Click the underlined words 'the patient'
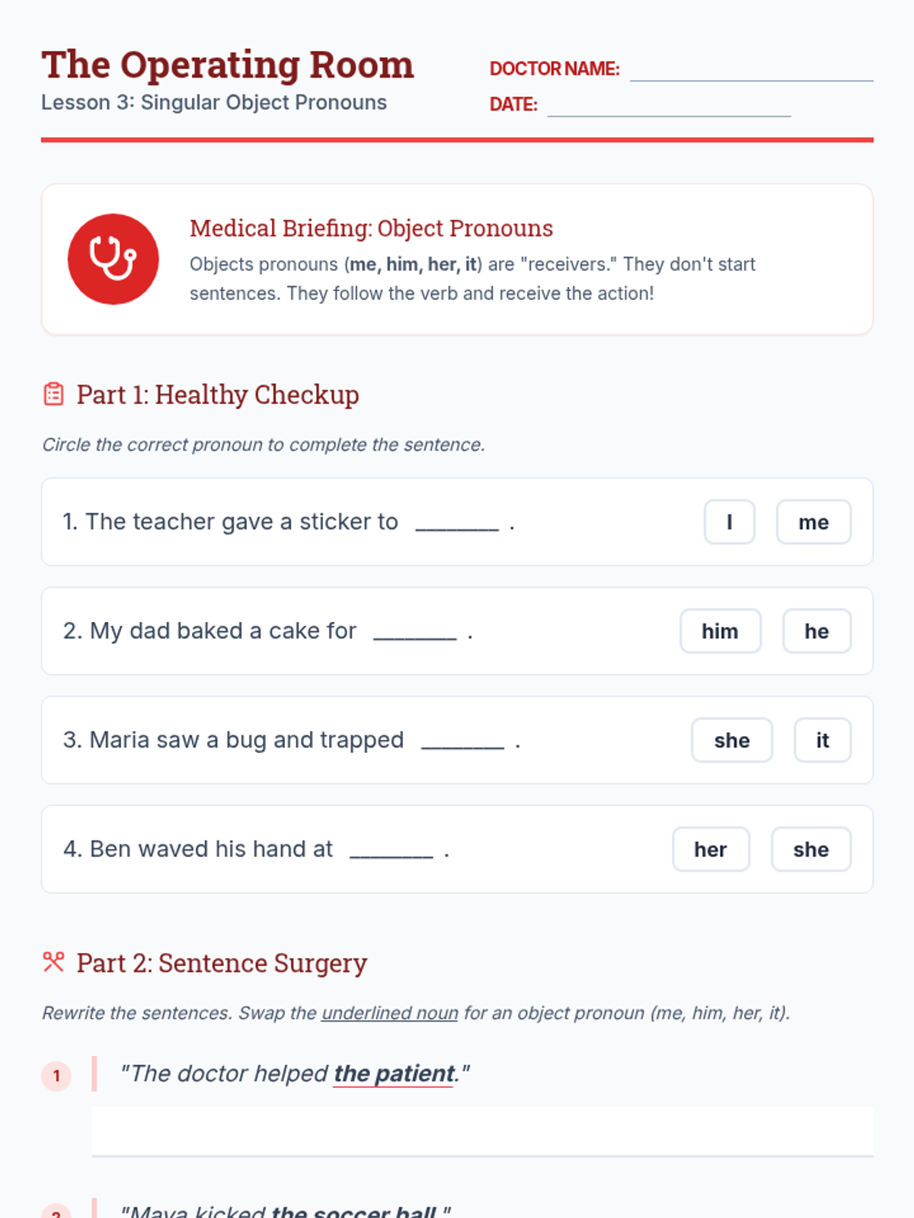This screenshot has height=1218, width=914. (x=394, y=1073)
